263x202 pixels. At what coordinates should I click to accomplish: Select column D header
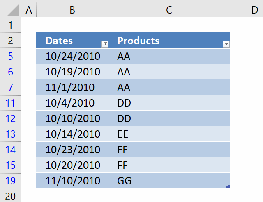tap(247, 10)
